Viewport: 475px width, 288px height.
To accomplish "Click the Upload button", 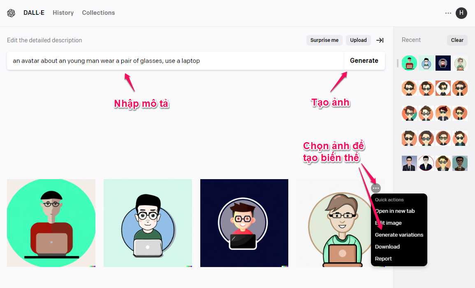I will pos(358,40).
